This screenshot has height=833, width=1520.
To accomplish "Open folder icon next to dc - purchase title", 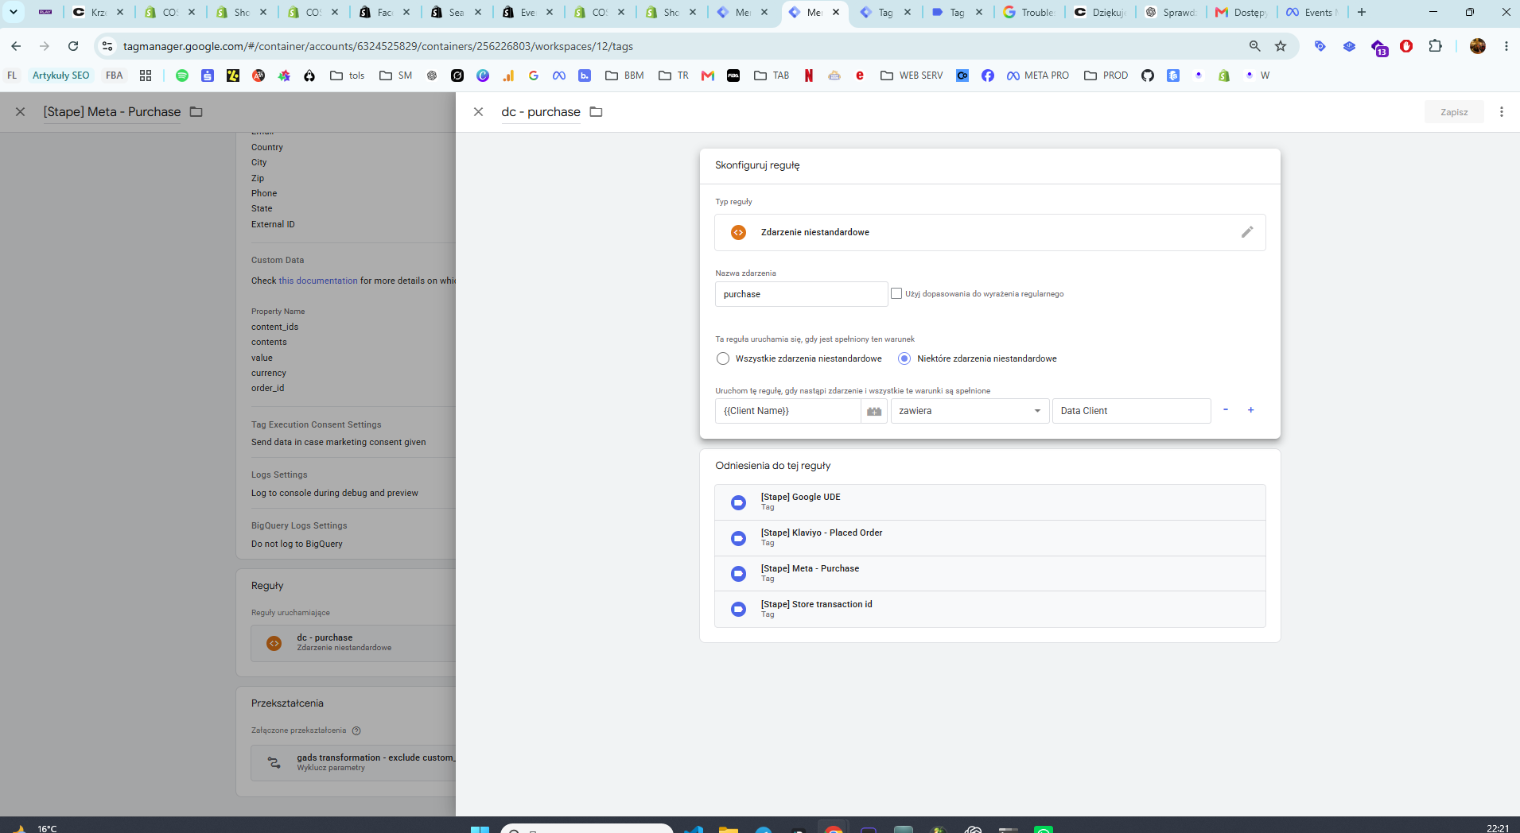I will click(x=596, y=112).
